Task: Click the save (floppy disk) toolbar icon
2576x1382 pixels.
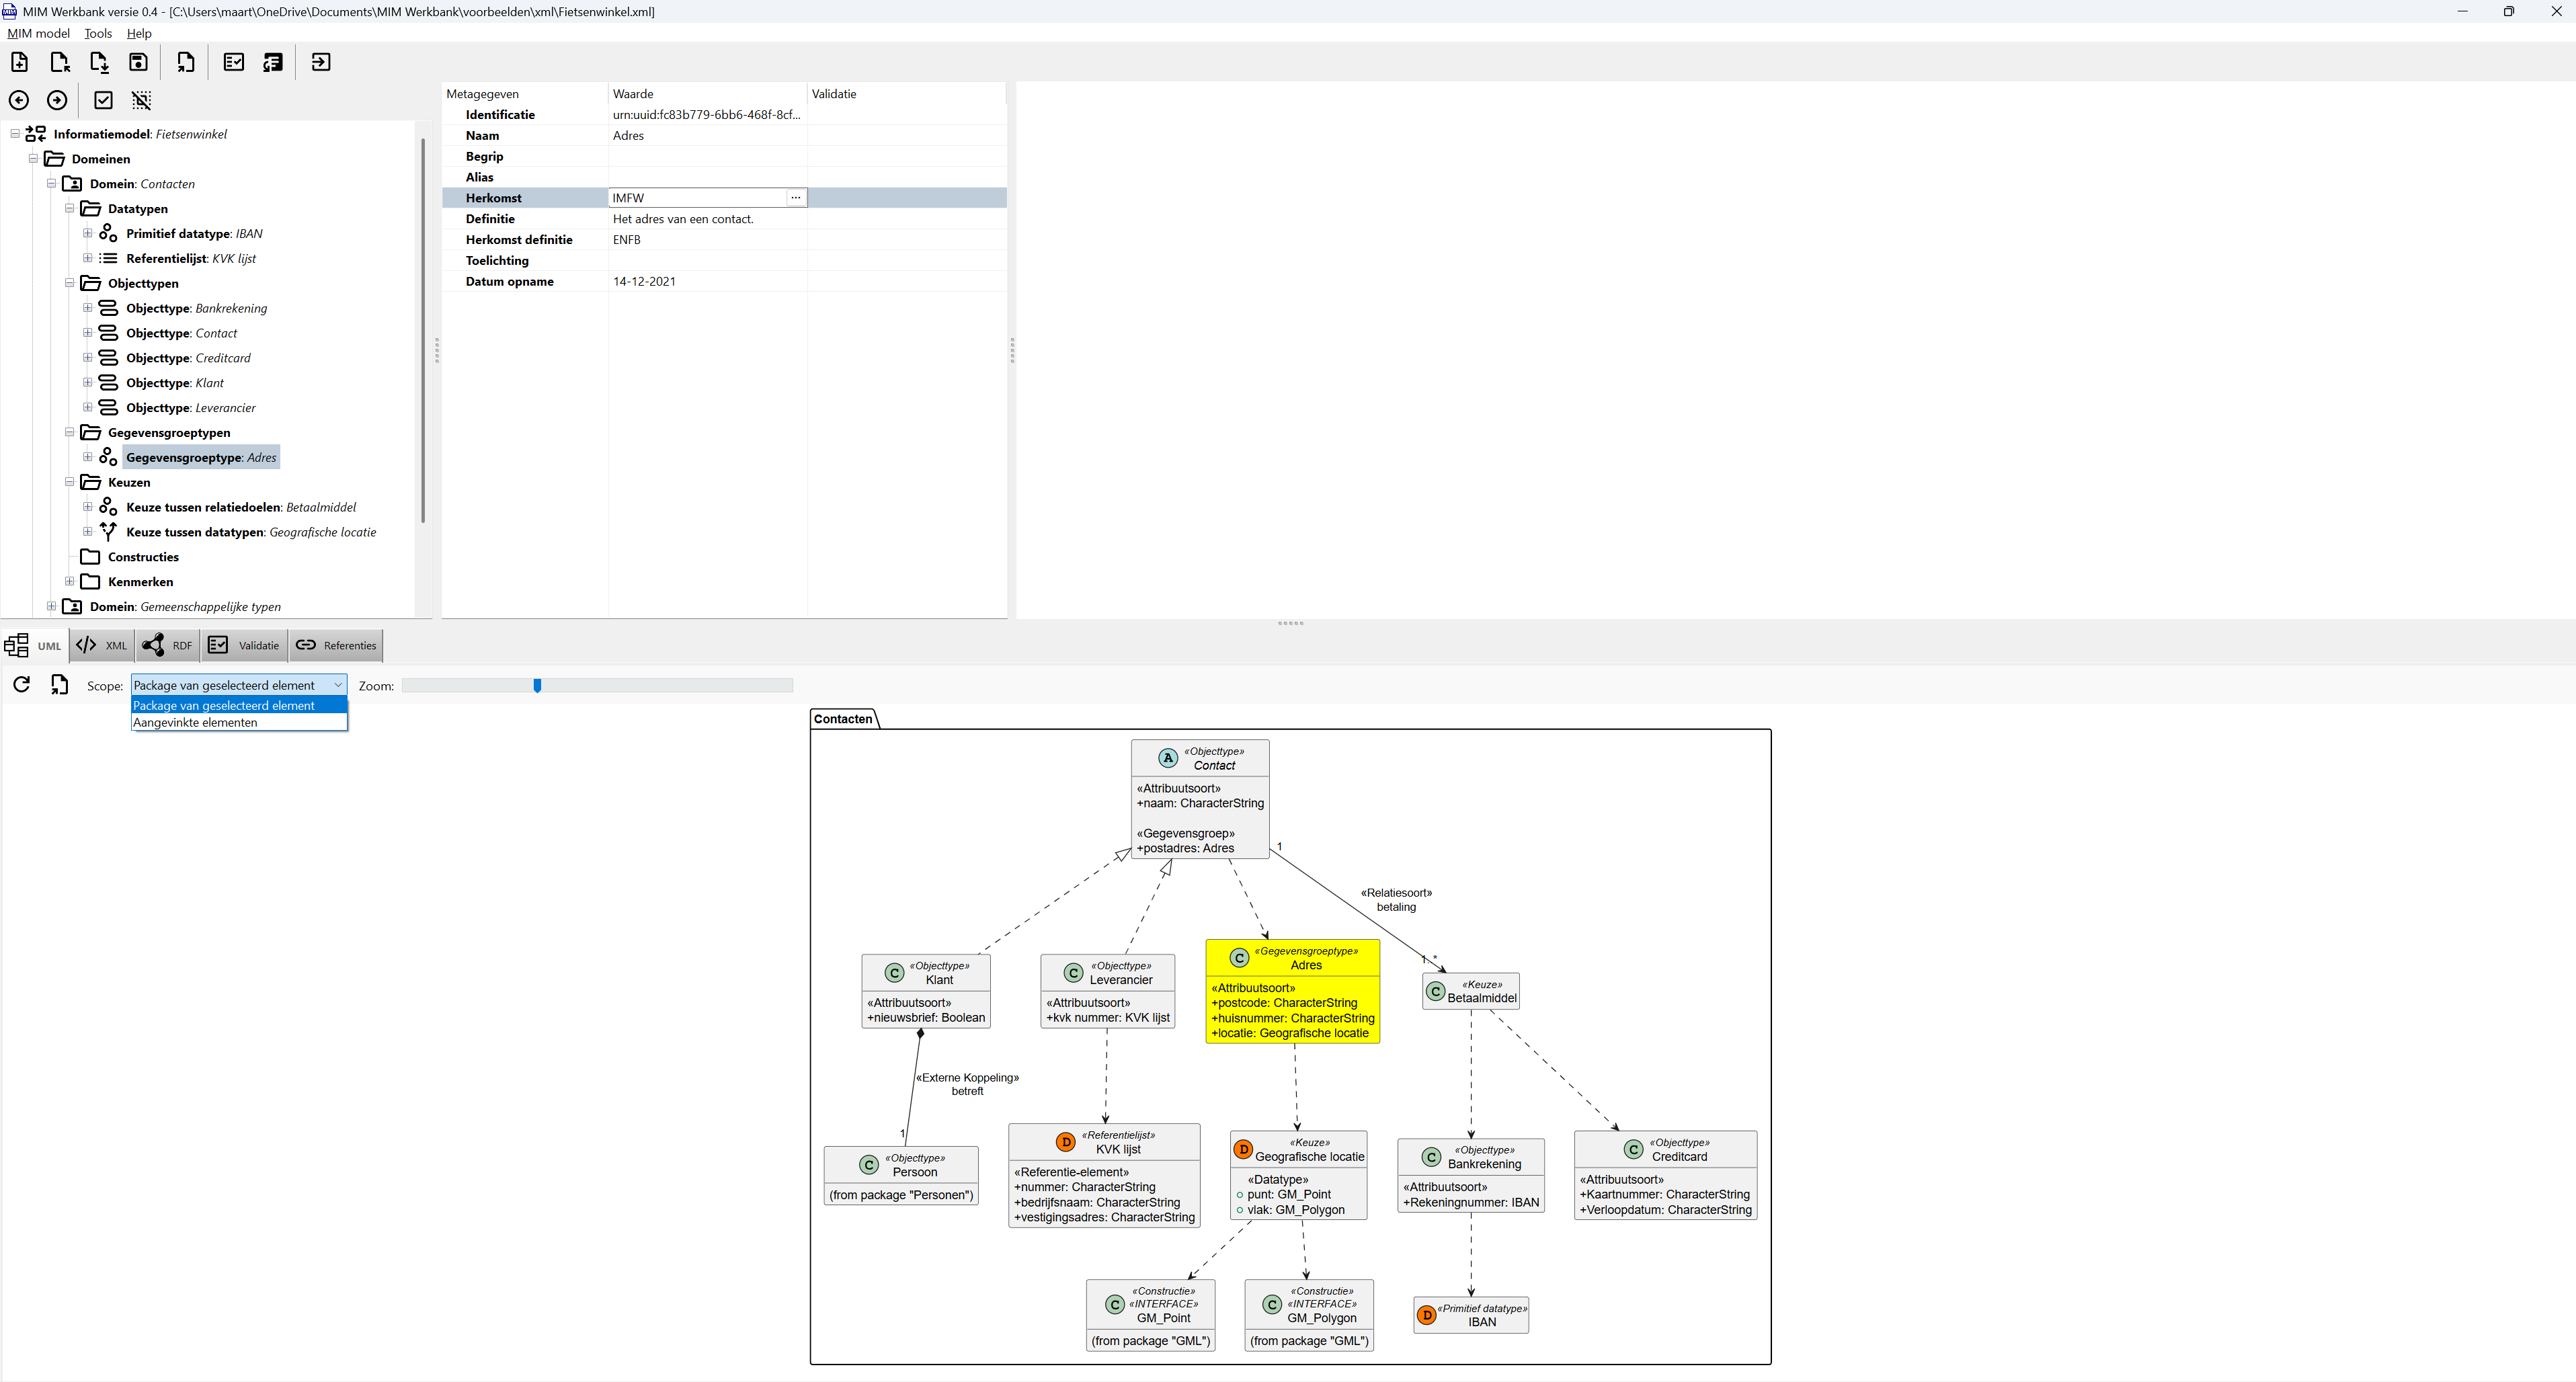Action: click(138, 62)
